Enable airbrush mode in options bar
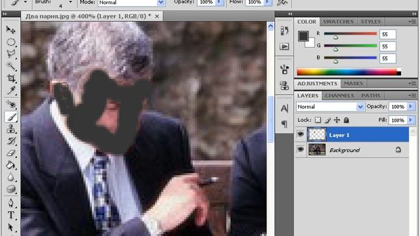The width and height of the screenshot is (420, 236). click(x=282, y=3)
